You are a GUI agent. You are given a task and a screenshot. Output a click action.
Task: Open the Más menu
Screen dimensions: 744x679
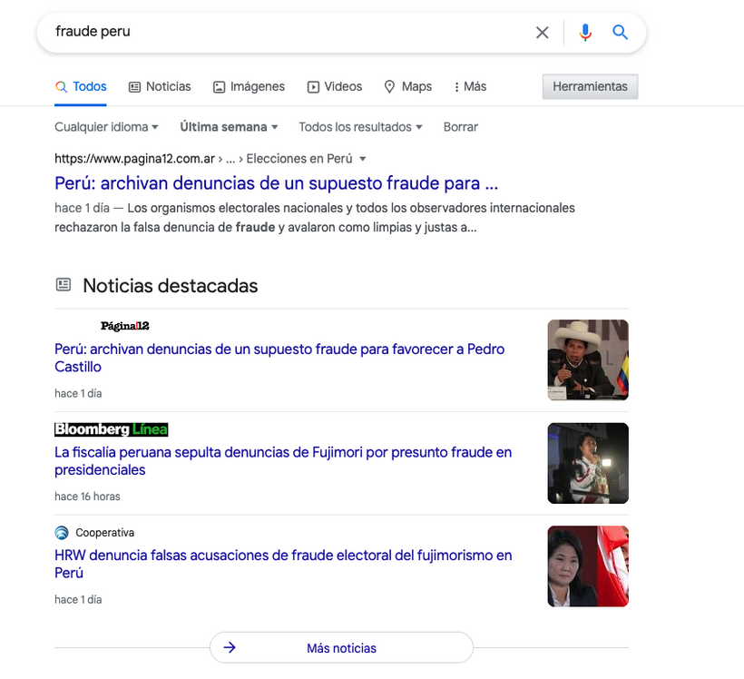point(470,86)
